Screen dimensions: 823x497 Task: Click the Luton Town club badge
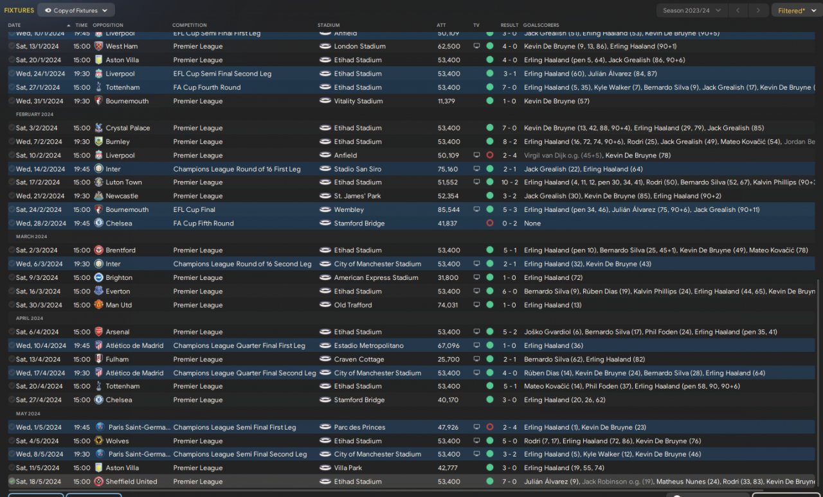pos(98,182)
